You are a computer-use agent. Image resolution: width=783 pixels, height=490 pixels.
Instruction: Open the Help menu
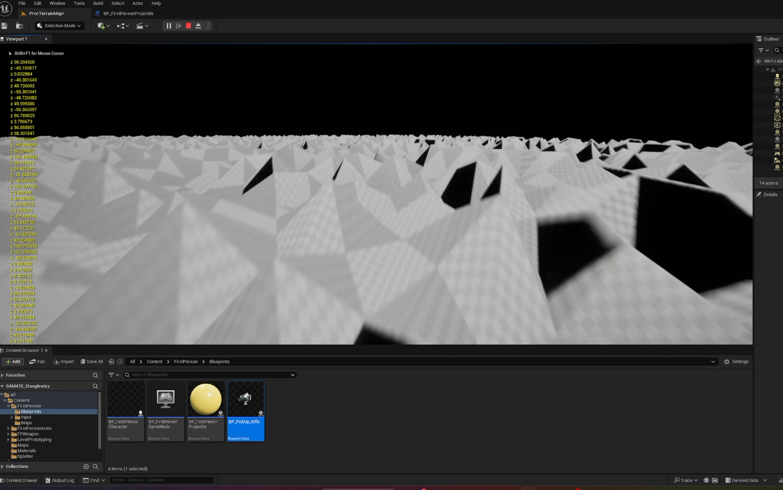tap(156, 3)
